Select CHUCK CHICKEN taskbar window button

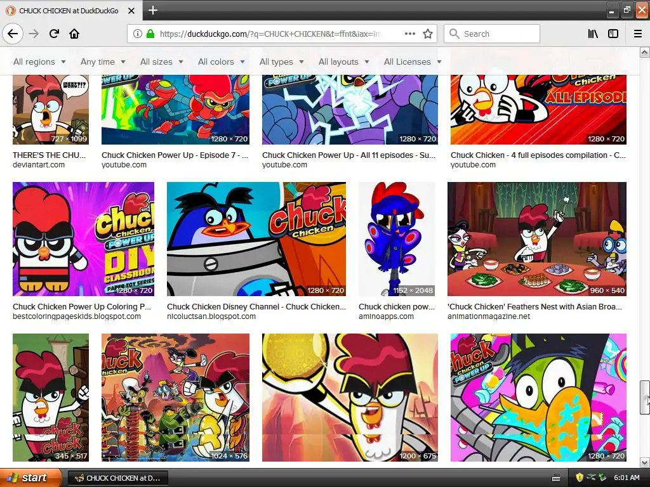tap(118, 478)
